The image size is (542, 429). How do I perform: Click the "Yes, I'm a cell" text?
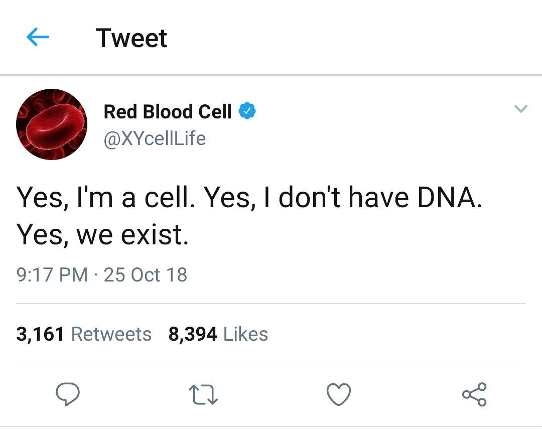coord(105,199)
